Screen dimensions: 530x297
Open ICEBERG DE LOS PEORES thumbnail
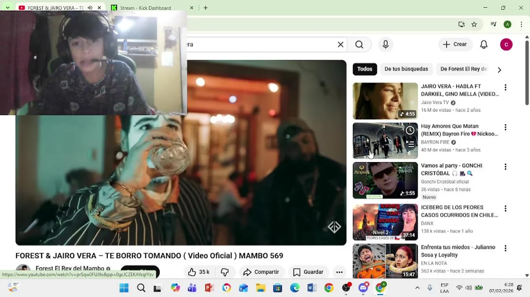(385, 222)
